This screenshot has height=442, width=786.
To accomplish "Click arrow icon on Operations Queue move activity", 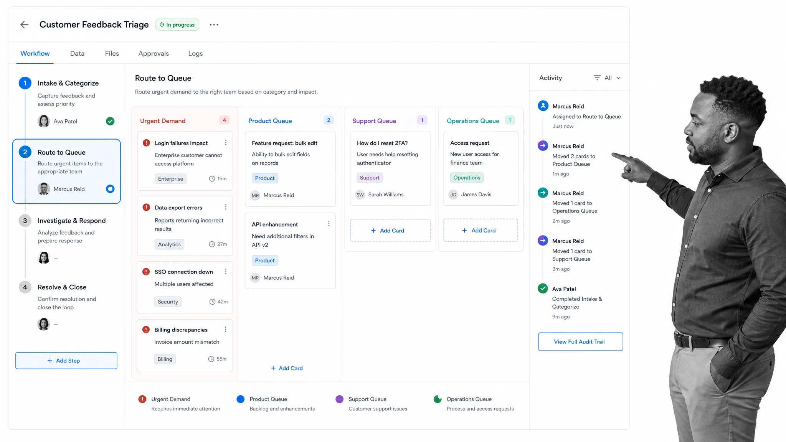I will pos(543,193).
